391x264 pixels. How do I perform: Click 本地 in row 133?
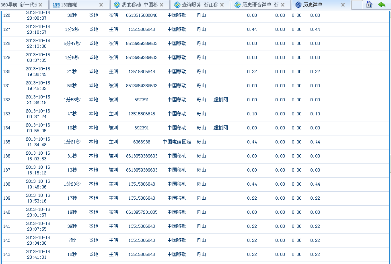[x=93, y=114]
